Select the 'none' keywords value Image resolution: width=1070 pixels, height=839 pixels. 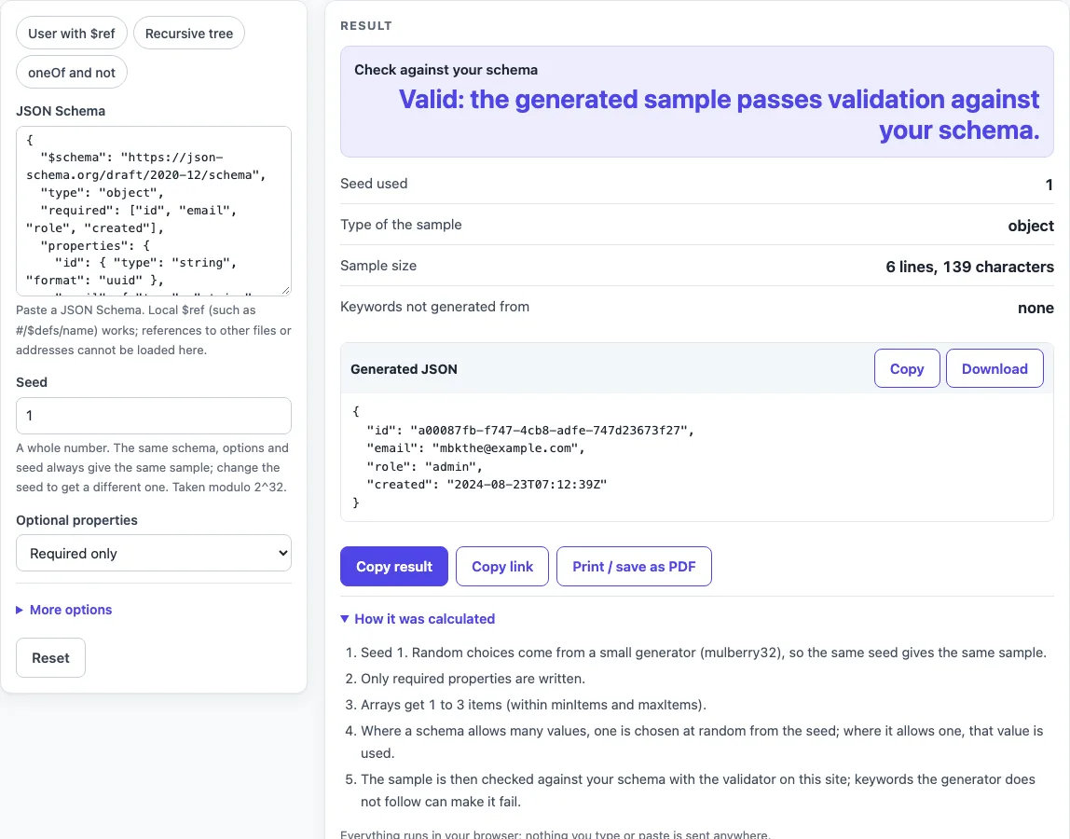click(1036, 308)
